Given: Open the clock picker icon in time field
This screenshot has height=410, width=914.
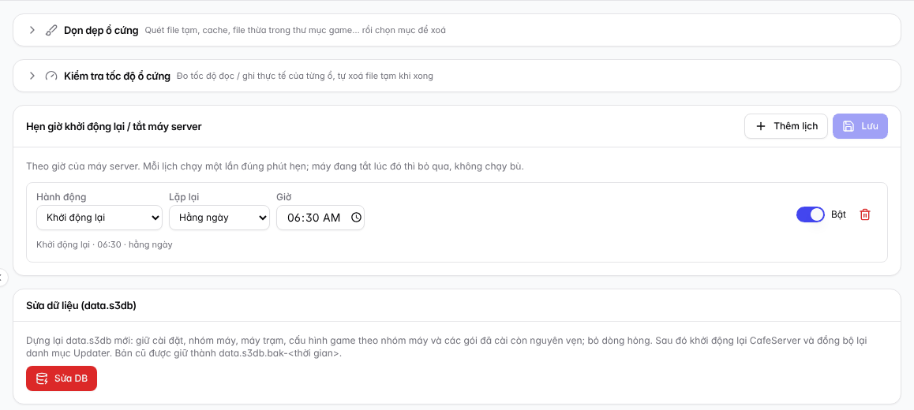Looking at the screenshot, I should point(356,218).
